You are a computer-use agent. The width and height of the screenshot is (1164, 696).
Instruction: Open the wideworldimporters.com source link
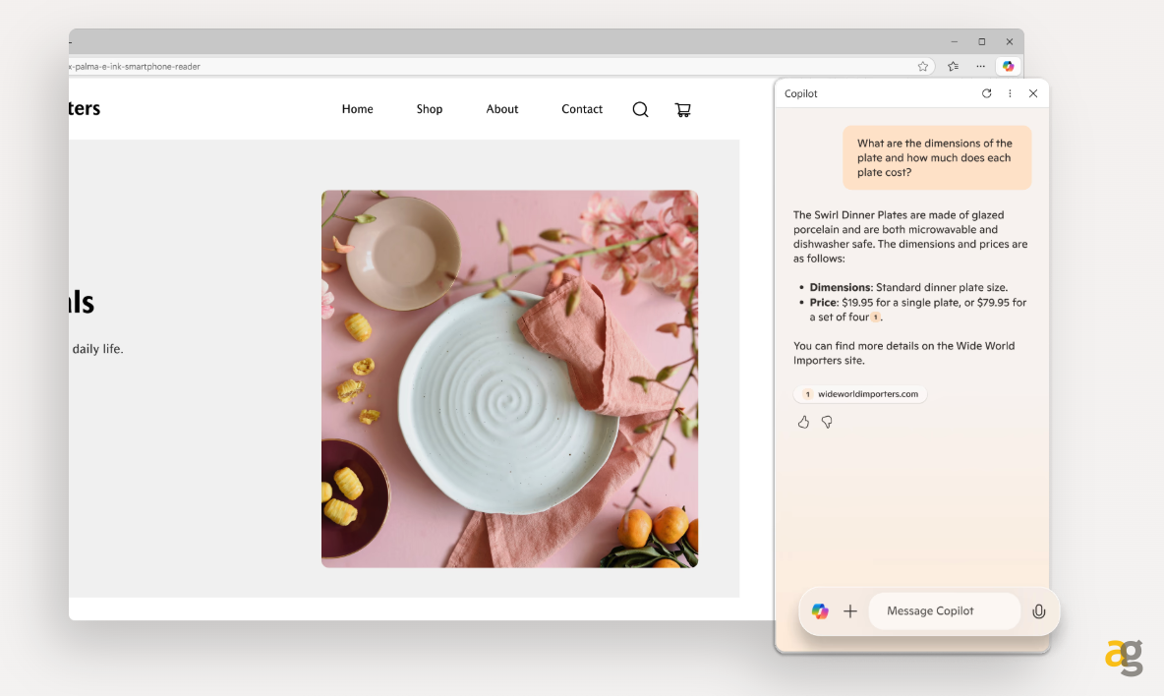point(860,394)
